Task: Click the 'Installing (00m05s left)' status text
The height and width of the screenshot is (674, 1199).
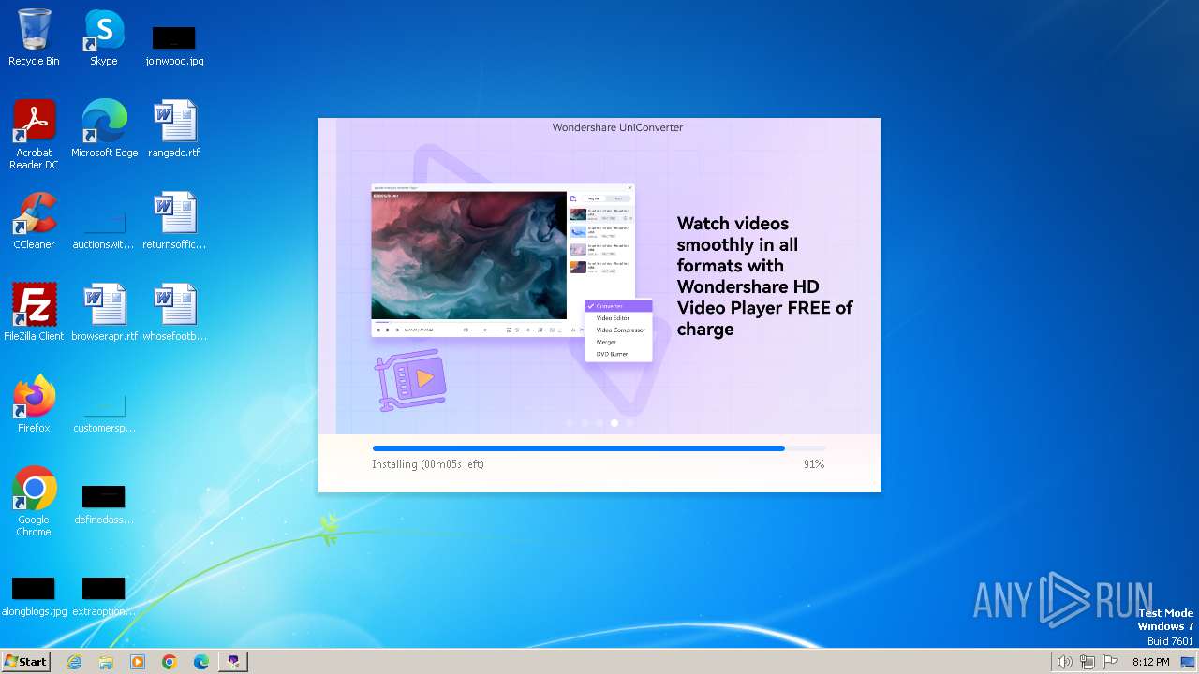Action: [428, 464]
